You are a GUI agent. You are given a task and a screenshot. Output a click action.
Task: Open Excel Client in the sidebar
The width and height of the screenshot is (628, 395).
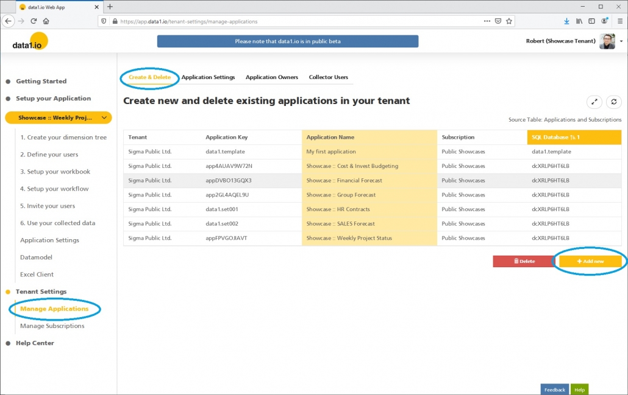click(x=37, y=274)
